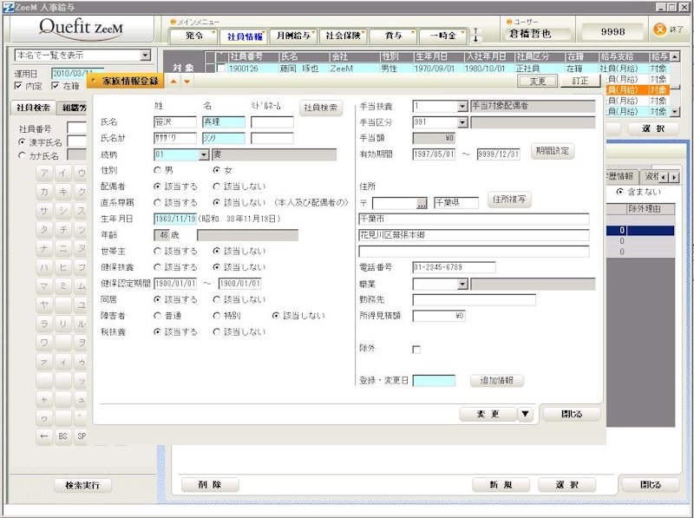Open the 続柄 dropdown
This screenshot has height=518, width=694.
pyautogui.click(x=204, y=155)
